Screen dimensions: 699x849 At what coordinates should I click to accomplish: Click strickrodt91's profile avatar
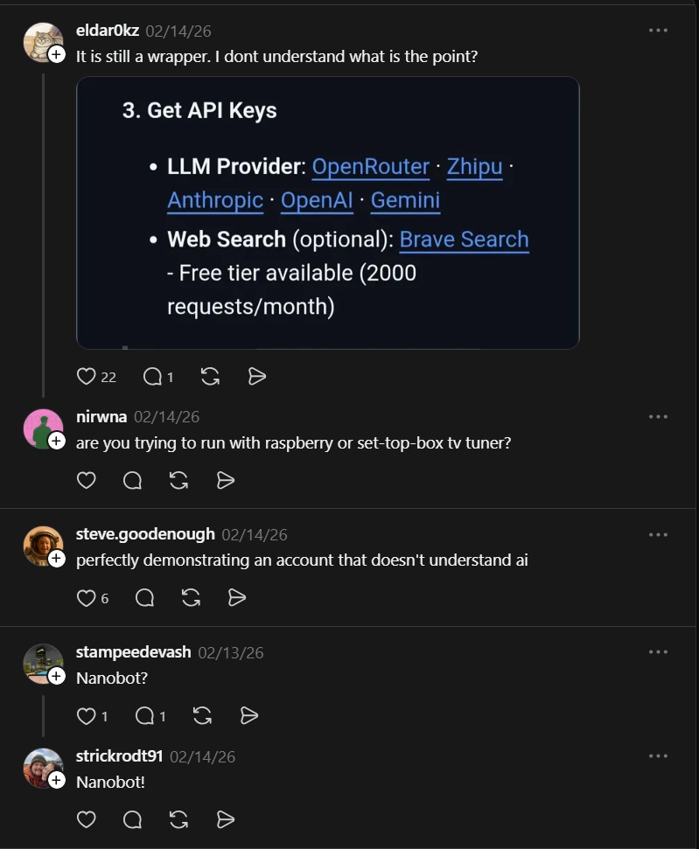(43, 768)
